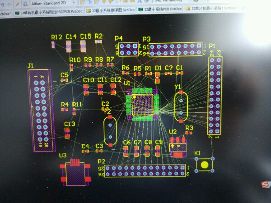This screenshot has height=203, width=271.
Task: Select the U1 microcontroller chip footprint
Action: 143,104
